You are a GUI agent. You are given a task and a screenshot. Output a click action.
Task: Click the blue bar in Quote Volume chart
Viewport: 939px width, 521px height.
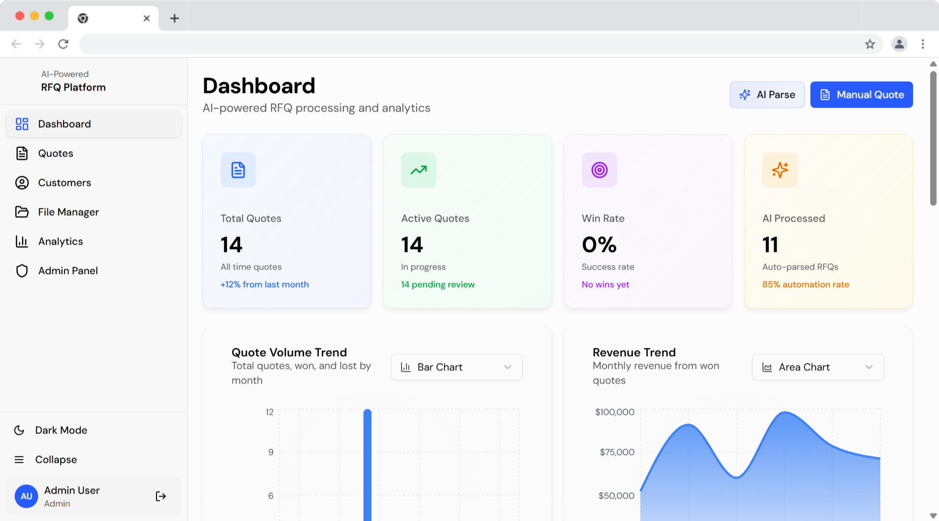click(367, 465)
